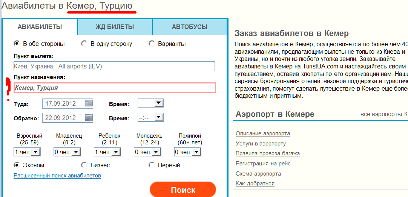Open calendar icon for departure date

coord(89,103)
